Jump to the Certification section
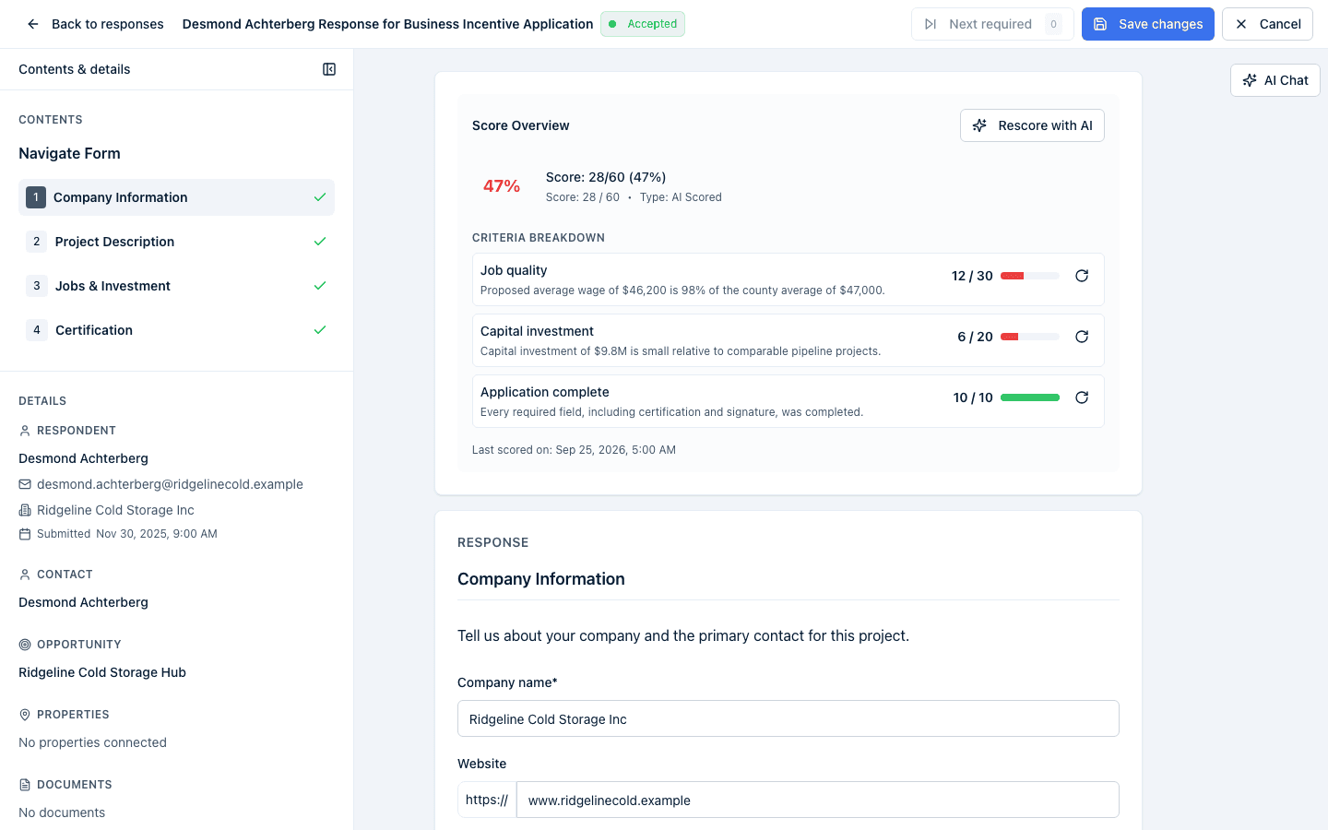Image resolution: width=1328 pixels, height=830 pixels. click(176, 330)
